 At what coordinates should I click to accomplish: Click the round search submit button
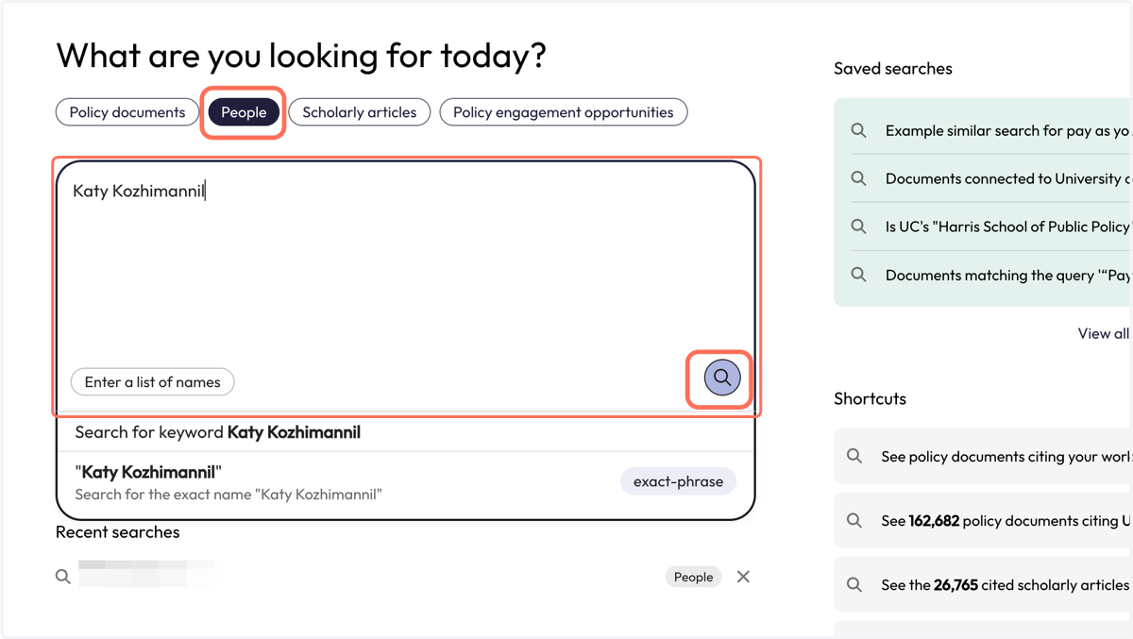[721, 378]
